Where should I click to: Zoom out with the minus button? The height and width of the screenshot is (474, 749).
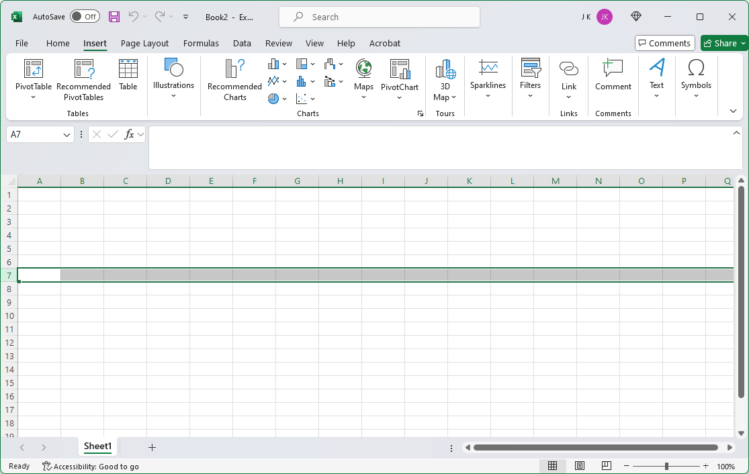pyautogui.click(x=627, y=466)
